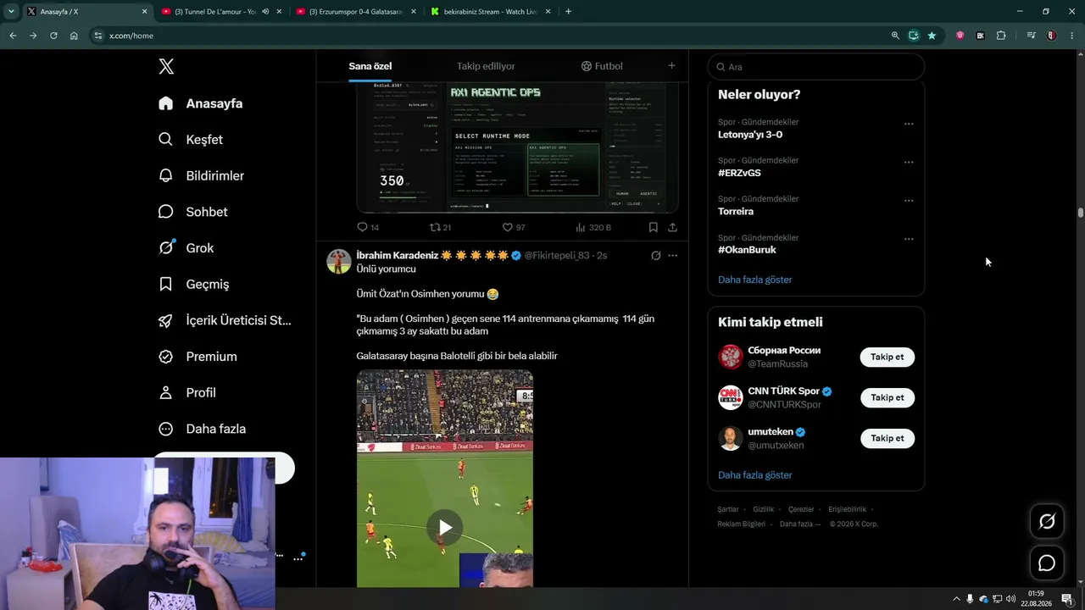This screenshot has height=610, width=1085.
Task: Click the Ara search field
Action: pyautogui.click(x=816, y=67)
